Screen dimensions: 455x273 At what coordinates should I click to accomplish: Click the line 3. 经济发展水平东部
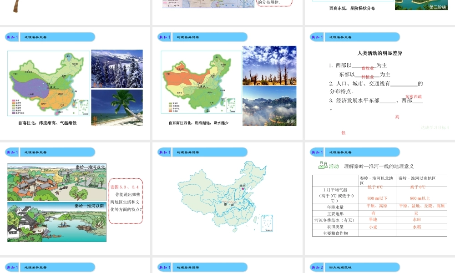tap(376, 101)
